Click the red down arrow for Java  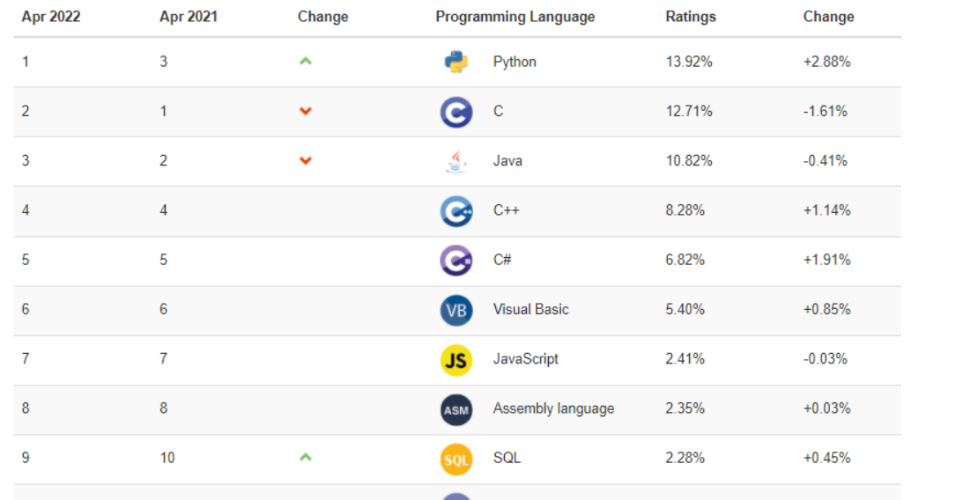coord(306,161)
